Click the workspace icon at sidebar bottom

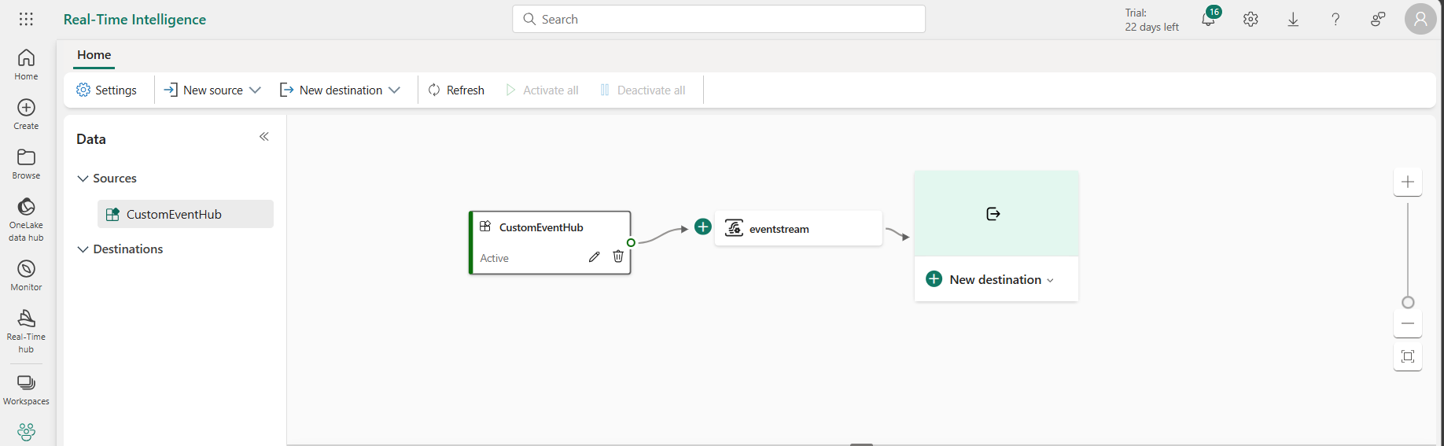[26, 432]
